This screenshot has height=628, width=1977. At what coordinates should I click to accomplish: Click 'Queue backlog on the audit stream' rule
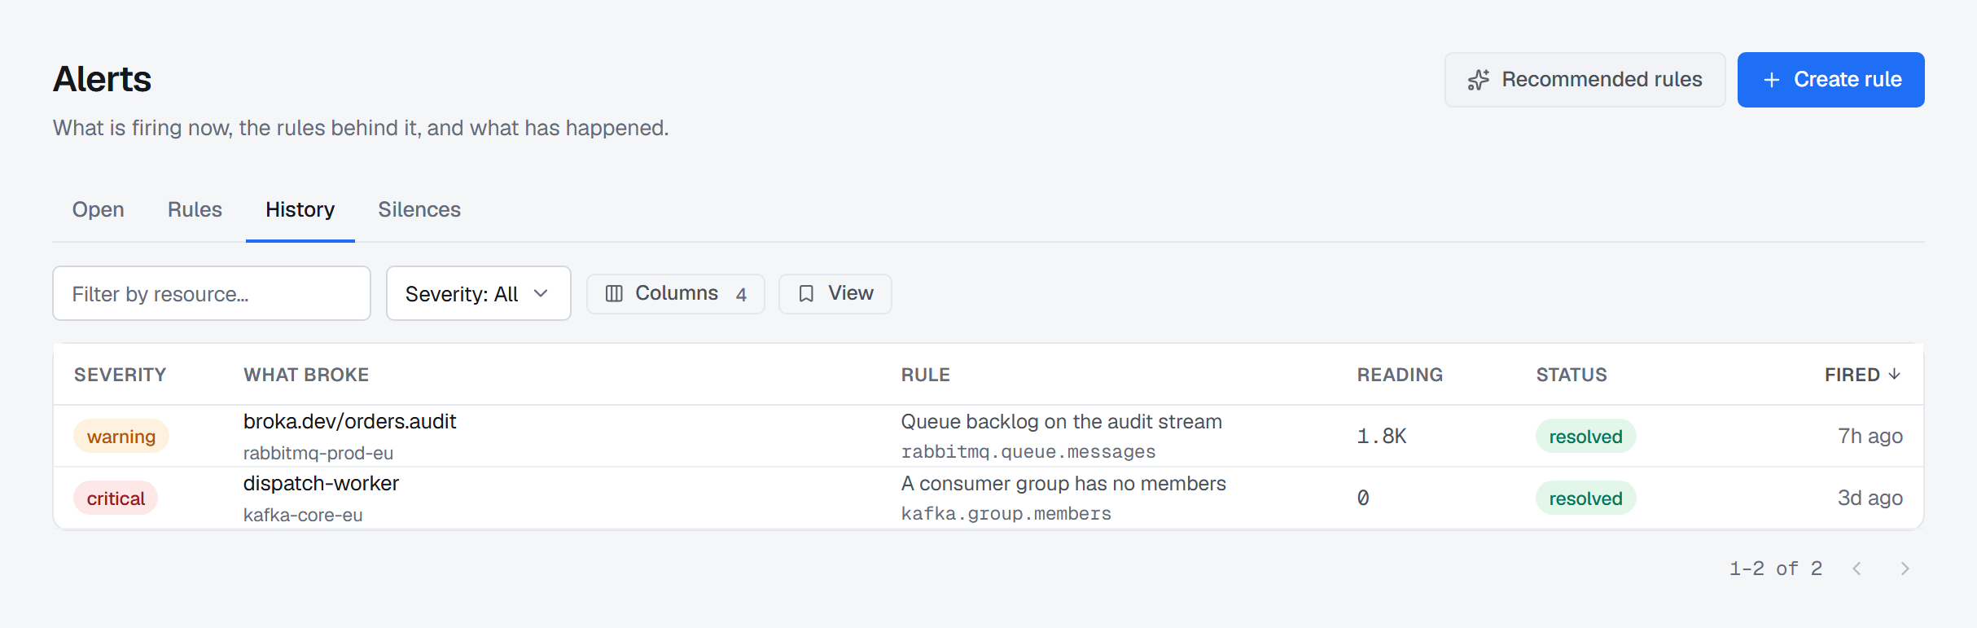click(1062, 421)
